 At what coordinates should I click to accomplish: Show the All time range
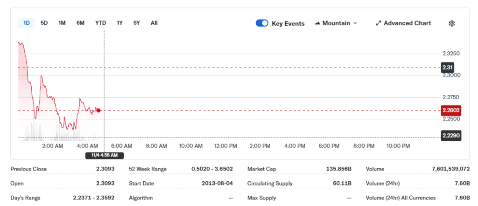click(x=154, y=23)
